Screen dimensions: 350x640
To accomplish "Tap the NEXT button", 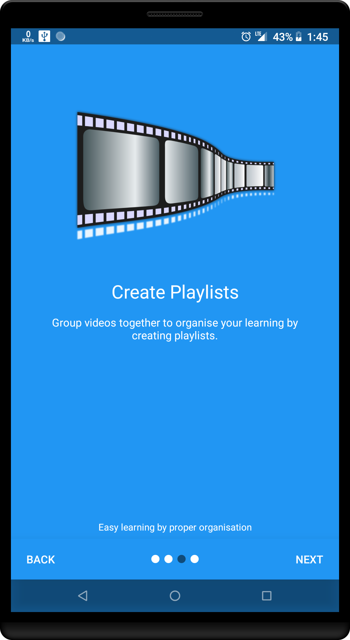I will coord(309,559).
